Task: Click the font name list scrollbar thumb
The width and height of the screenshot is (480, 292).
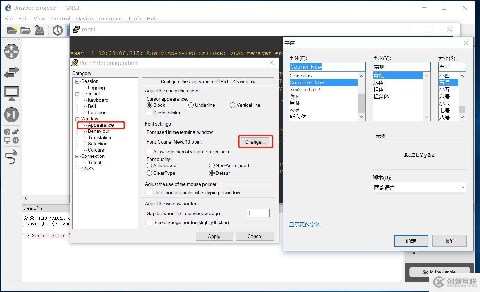Action: [362, 103]
